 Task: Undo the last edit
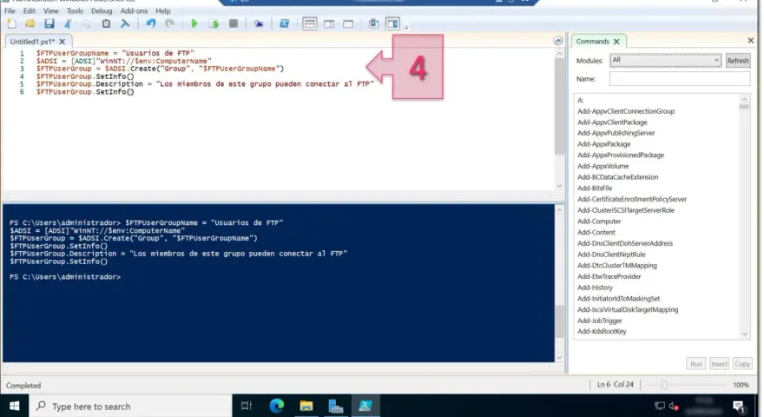150,23
